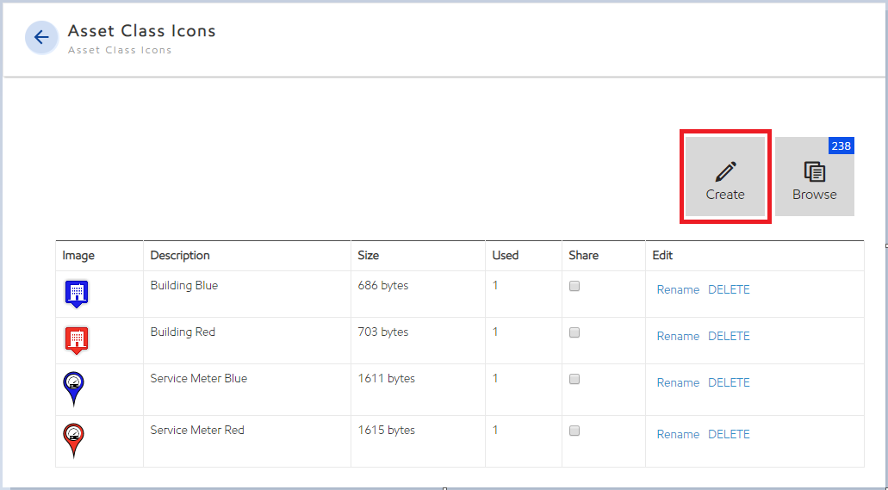Rename the Service Meter Blue icon
Viewport: 888px width, 490px height.
pyautogui.click(x=678, y=382)
